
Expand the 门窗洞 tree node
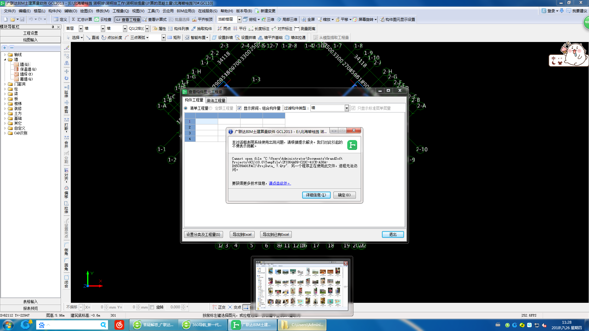pos(5,84)
